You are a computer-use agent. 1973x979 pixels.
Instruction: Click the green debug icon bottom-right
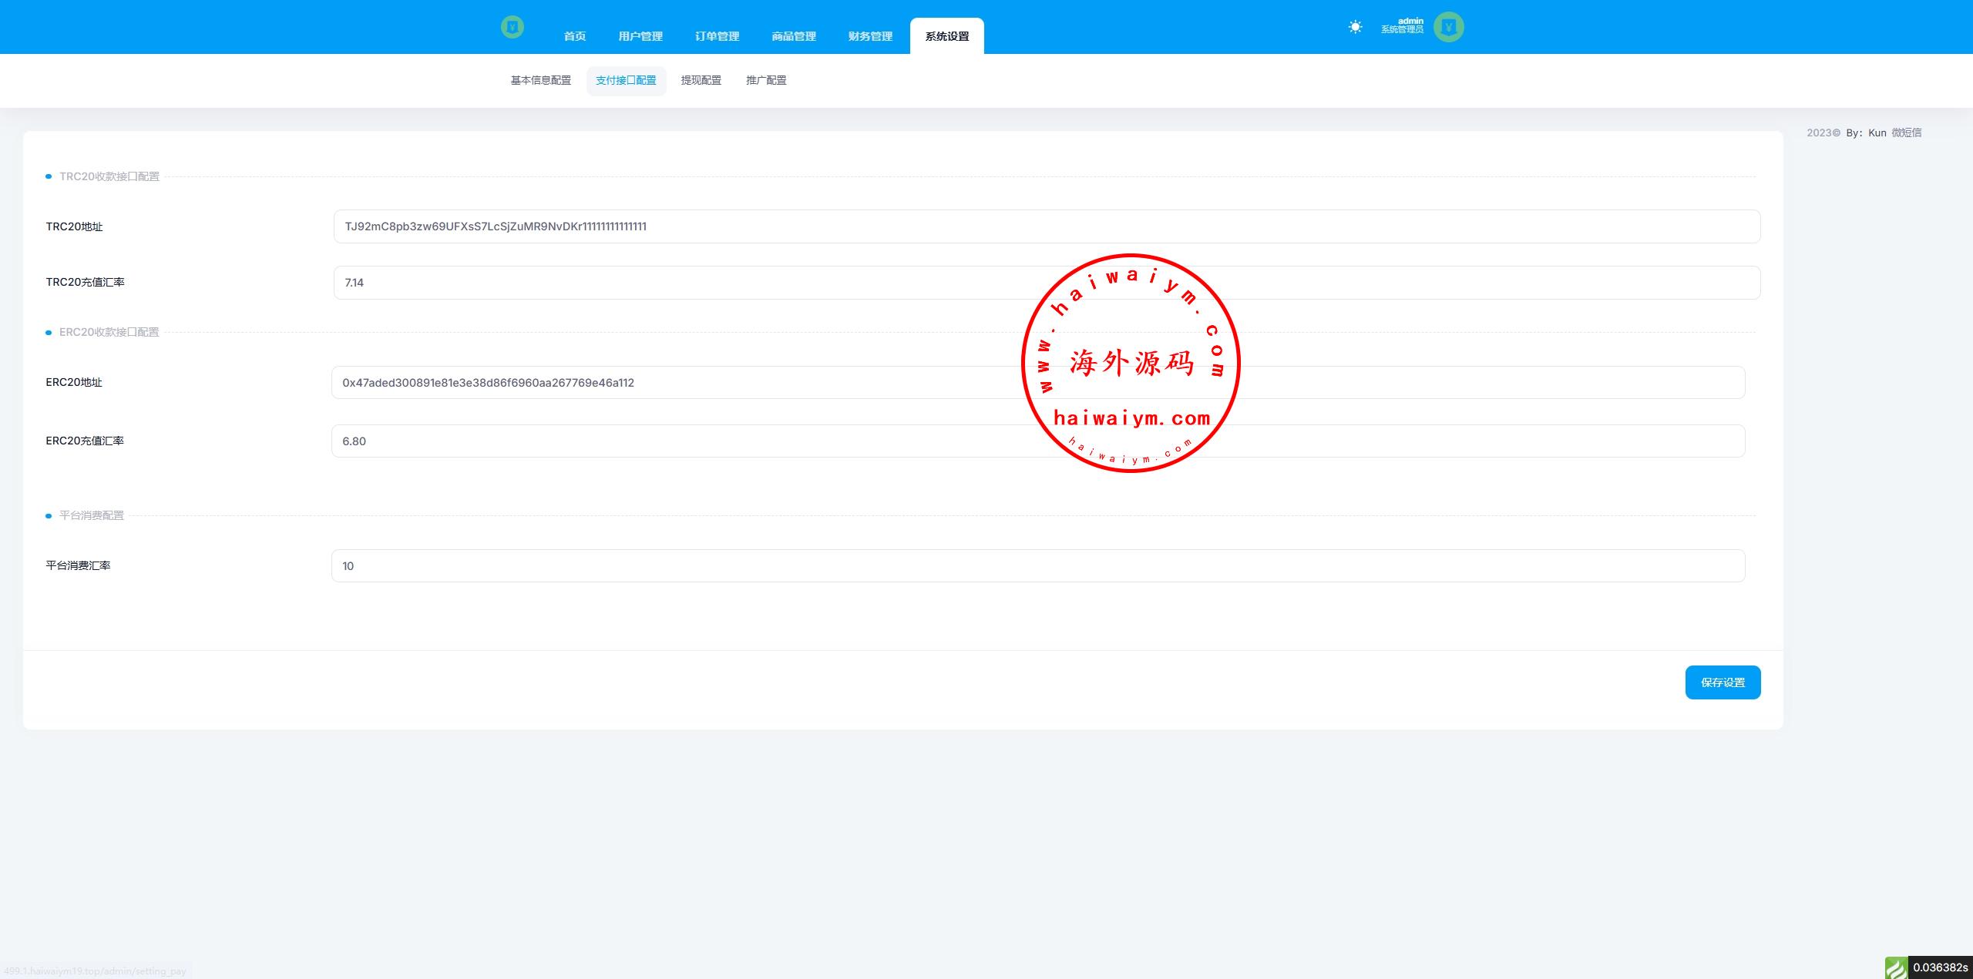[x=1895, y=967]
